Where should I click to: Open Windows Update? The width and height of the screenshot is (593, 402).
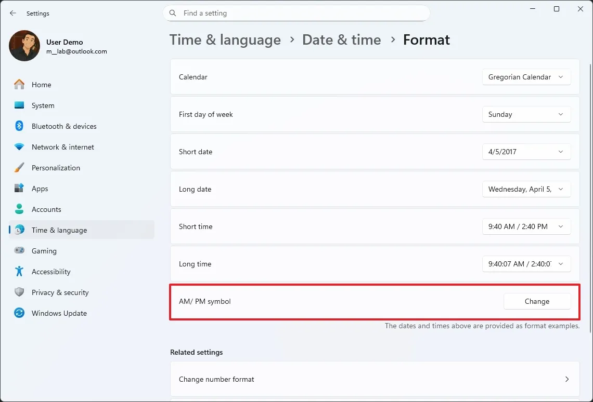[59, 313]
